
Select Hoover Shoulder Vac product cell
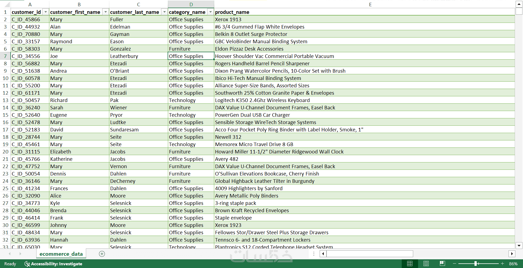tap(364, 56)
